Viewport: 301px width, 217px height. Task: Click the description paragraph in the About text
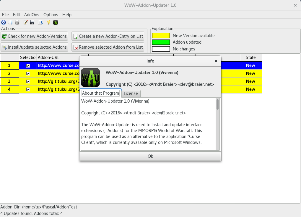[x=142, y=134]
